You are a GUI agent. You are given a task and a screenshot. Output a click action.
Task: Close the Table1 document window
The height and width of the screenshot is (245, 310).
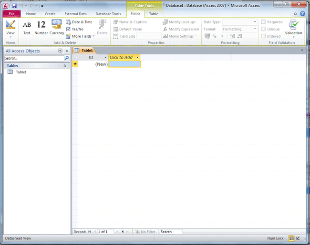(302, 51)
